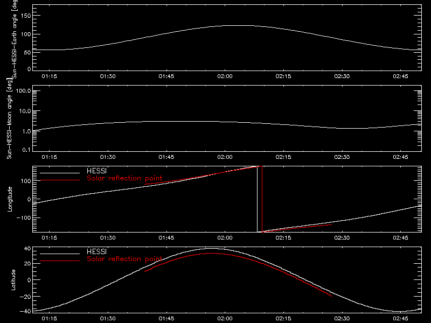Screen dimensions: 431x323
Task: Click red legend line in Longitude plot
Action: tap(60, 180)
